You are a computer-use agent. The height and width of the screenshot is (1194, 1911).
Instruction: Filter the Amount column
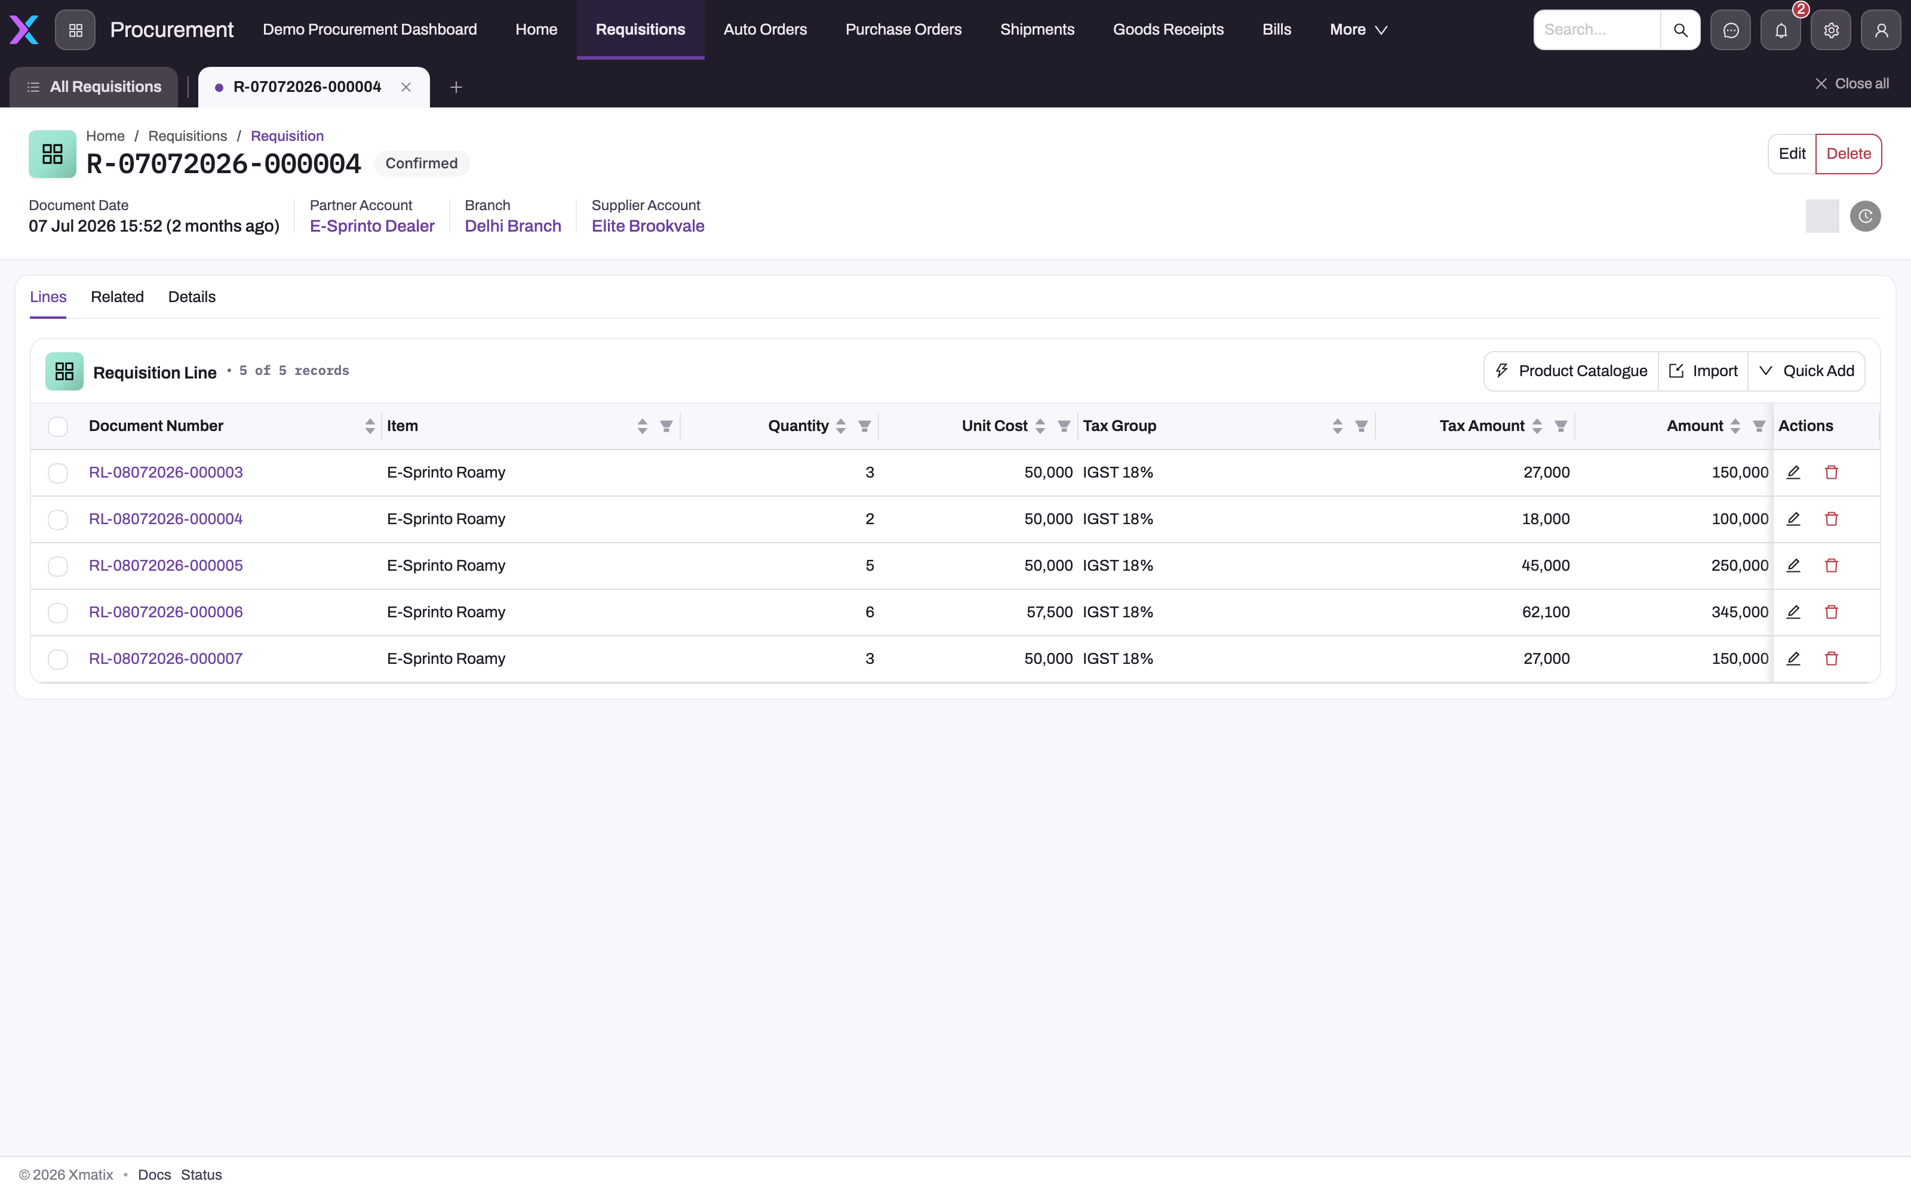pos(1759,426)
